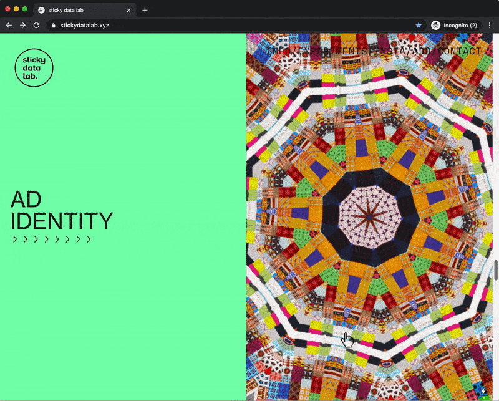The width and height of the screenshot is (499, 401).
Task: Open the INSTA navigation link
Action: tap(390, 51)
